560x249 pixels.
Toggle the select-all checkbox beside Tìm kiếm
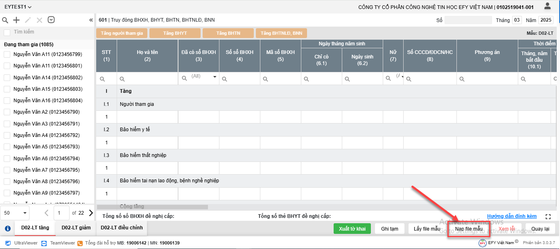pyautogui.click(x=7, y=32)
